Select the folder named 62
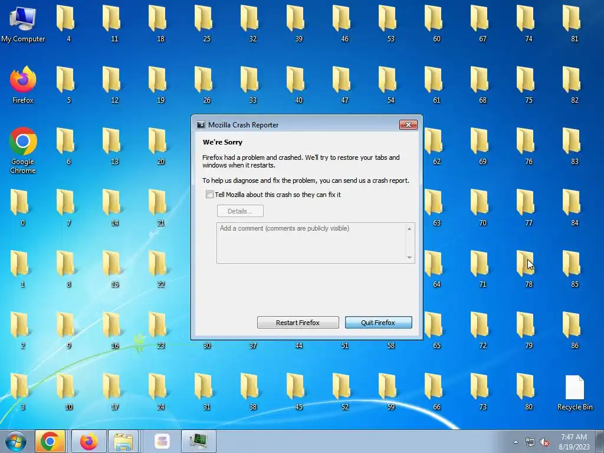The image size is (604, 453). coord(435,146)
